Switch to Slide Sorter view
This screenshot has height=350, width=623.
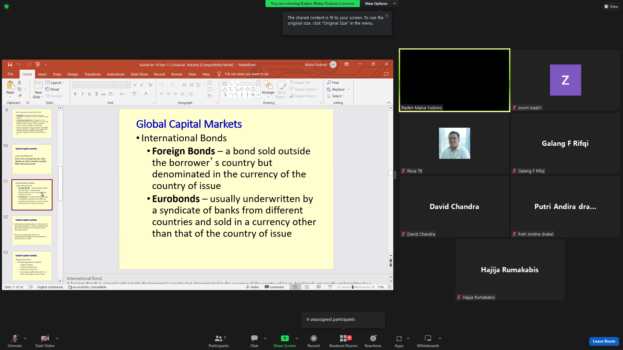point(307,287)
